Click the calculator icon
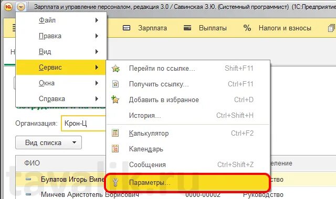Viewport: 336px width, 199px height. tap(115, 133)
